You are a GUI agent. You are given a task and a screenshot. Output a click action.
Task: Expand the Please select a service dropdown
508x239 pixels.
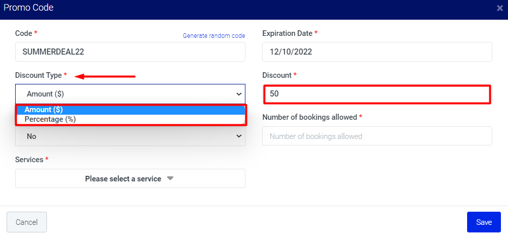pos(130,178)
